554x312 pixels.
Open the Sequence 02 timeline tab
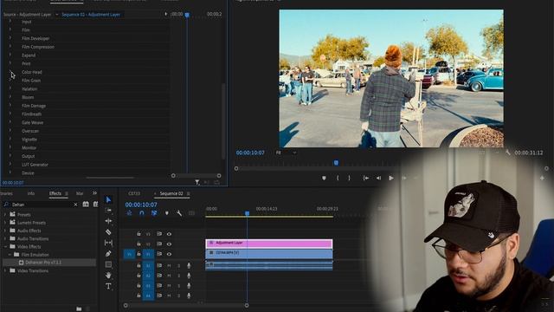171,193
